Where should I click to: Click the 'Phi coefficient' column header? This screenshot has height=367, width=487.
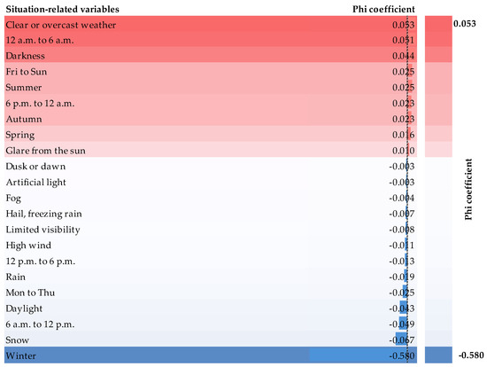point(383,9)
